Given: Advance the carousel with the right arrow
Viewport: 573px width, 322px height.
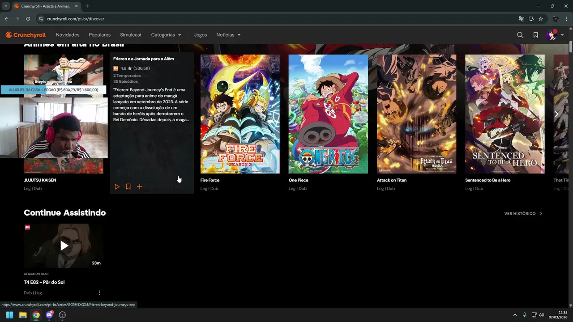Looking at the screenshot, I should coord(556,114).
